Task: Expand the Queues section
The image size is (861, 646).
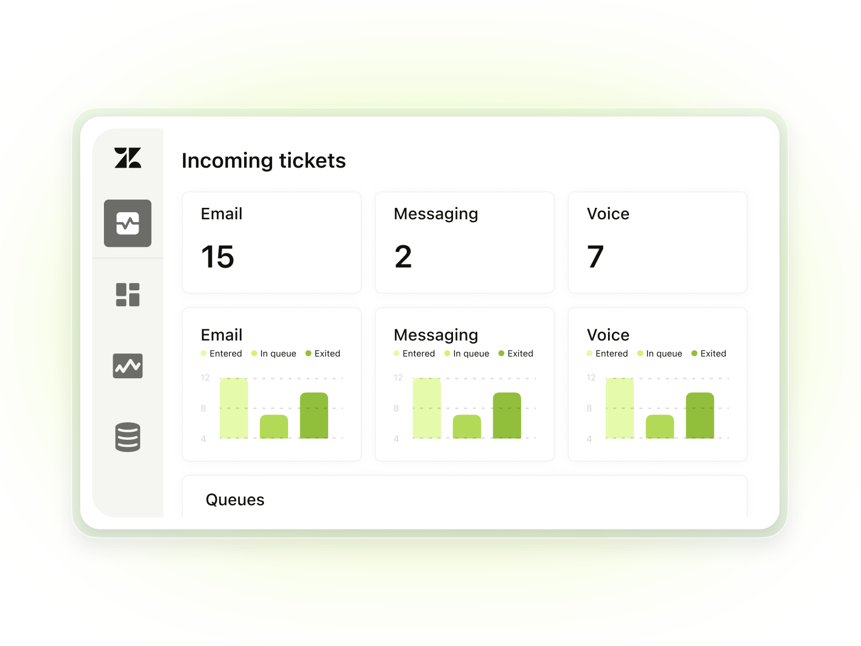Action: [235, 500]
